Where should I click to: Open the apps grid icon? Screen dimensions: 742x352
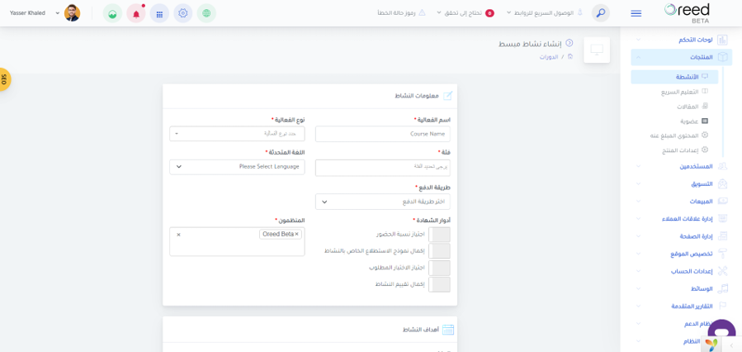(159, 13)
